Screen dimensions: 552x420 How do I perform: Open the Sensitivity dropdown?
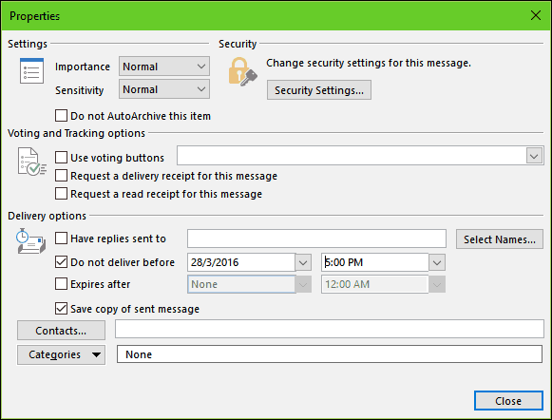tap(164, 89)
